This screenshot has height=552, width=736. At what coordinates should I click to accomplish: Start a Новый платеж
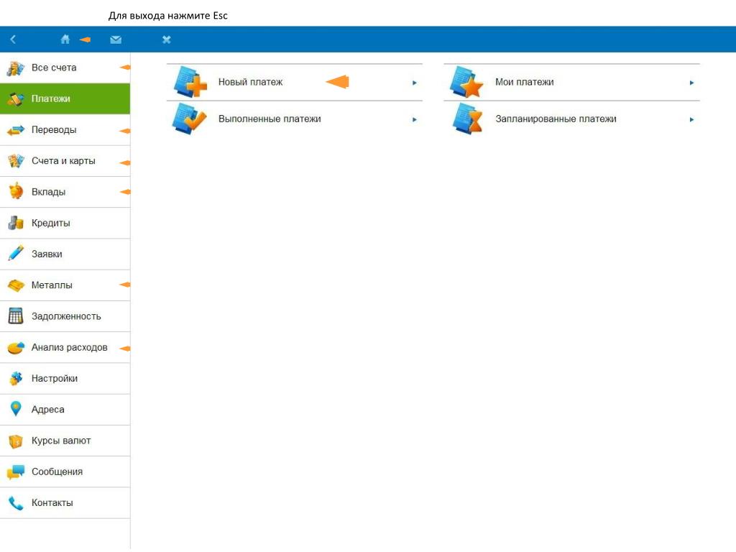pos(295,82)
